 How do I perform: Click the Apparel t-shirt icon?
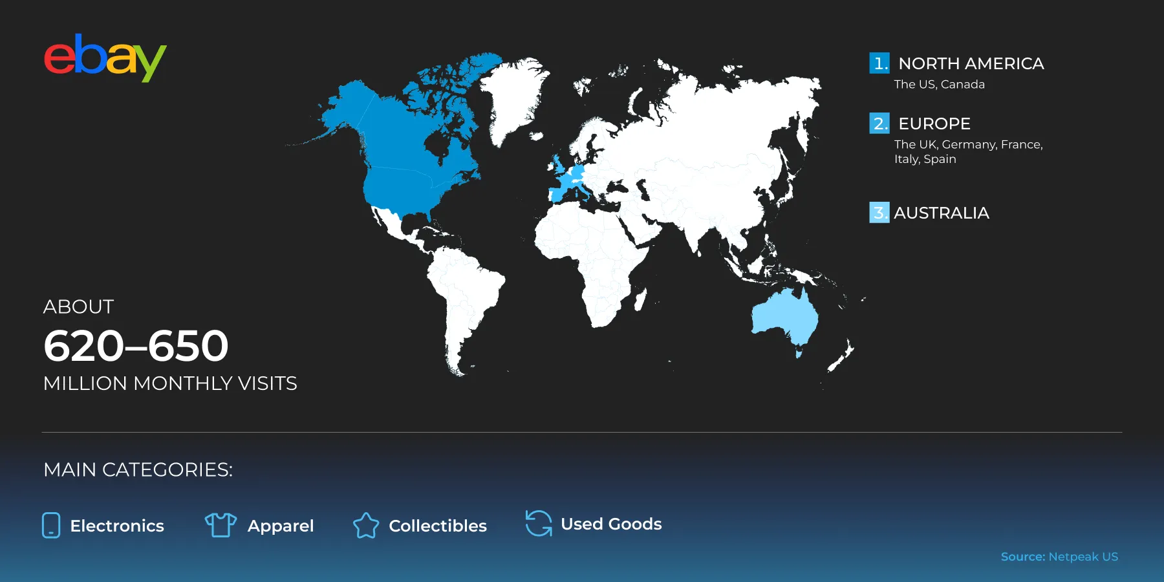coord(222,525)
